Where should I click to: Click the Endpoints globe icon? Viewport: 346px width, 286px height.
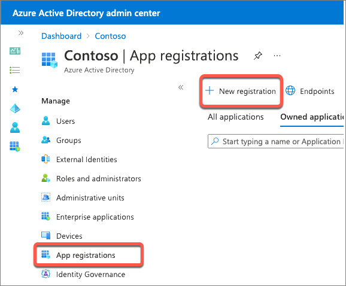tap(290, 90)
